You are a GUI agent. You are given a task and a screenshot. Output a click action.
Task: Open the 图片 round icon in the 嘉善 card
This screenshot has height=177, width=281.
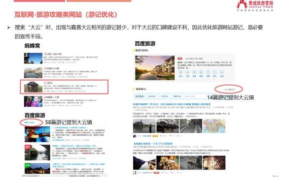coord(214,72)
